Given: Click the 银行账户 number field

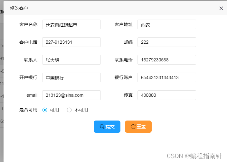Looking at the screenshot, I should (x=166, y=77).
